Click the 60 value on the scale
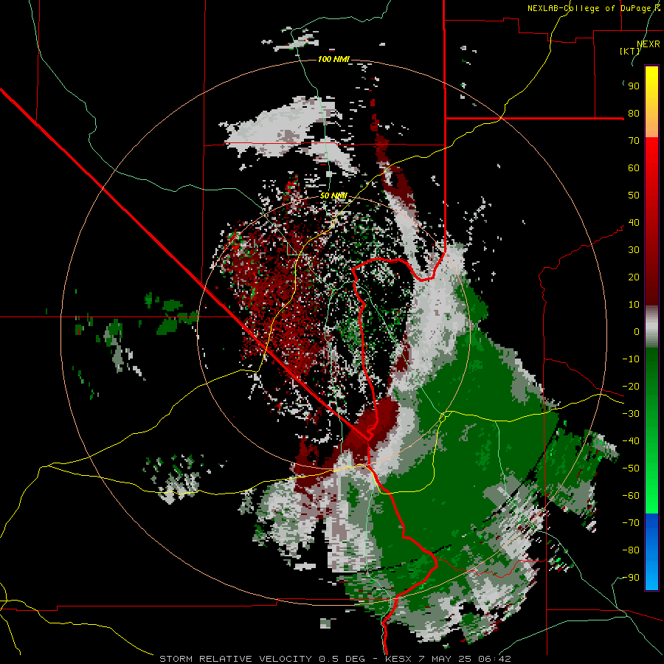This screenshot has height=664, width=664. (634, 168)
